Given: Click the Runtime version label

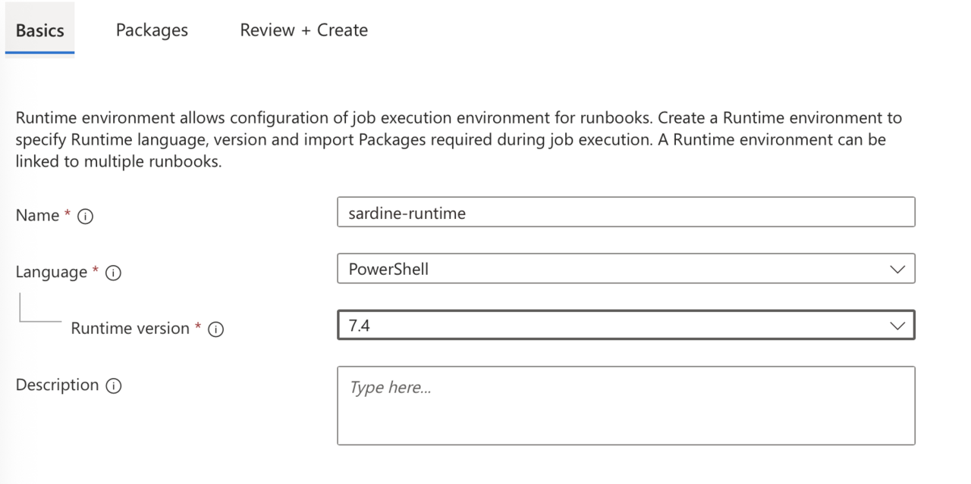Looking at the screenshot, I should 130,328.
